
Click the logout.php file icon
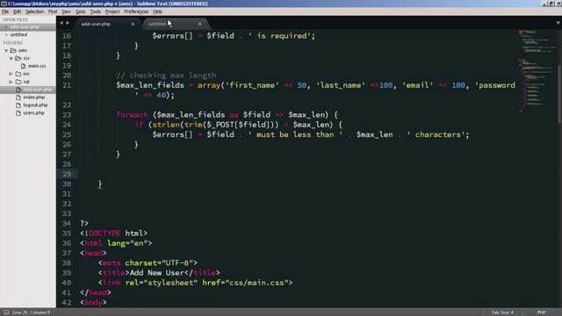tap(18, 105)
